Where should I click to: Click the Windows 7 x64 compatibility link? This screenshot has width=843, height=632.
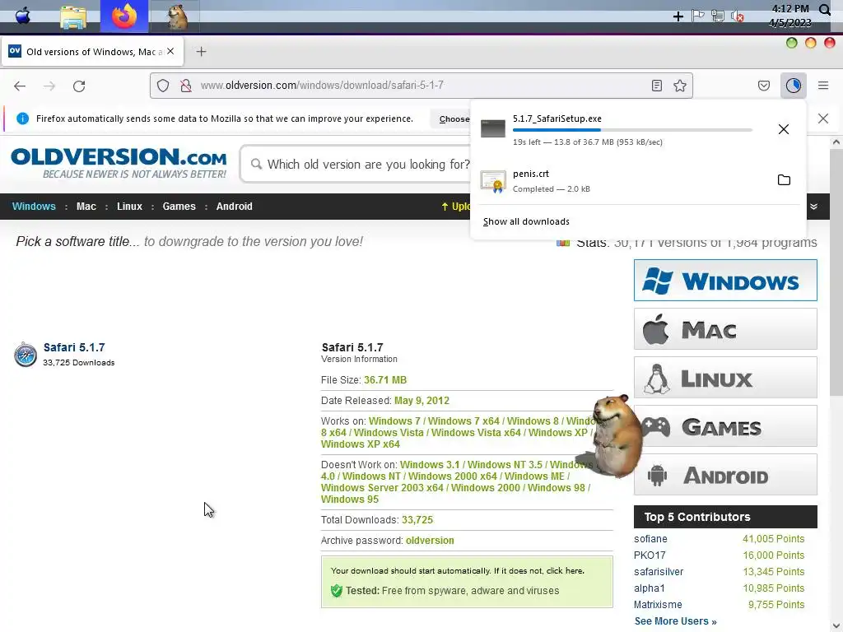tap(463, 421)
